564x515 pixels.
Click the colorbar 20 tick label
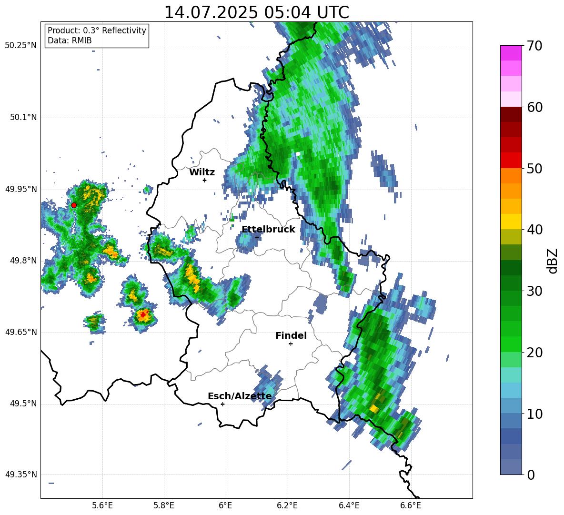pos(534,353)
